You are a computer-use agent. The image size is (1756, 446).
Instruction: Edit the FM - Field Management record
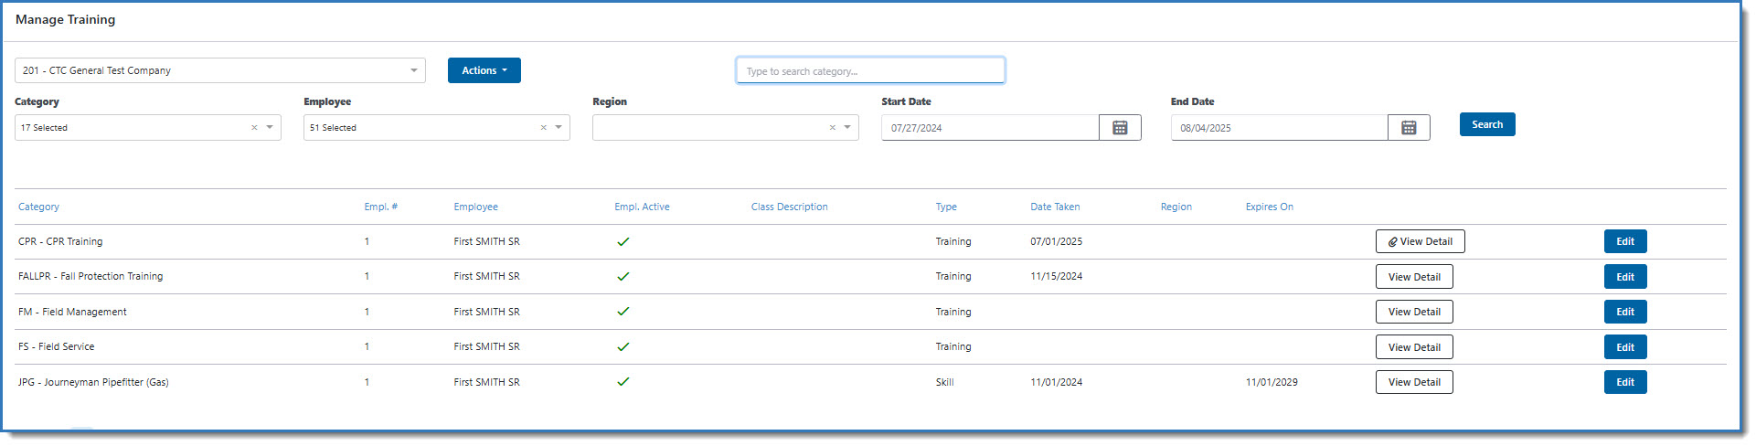1625,312
